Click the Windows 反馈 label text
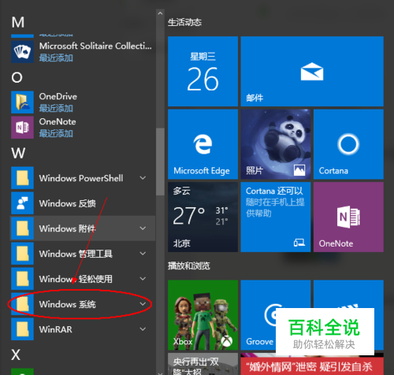Image resolution: width=394 pixels, height=375 pixels. [68, 203]
